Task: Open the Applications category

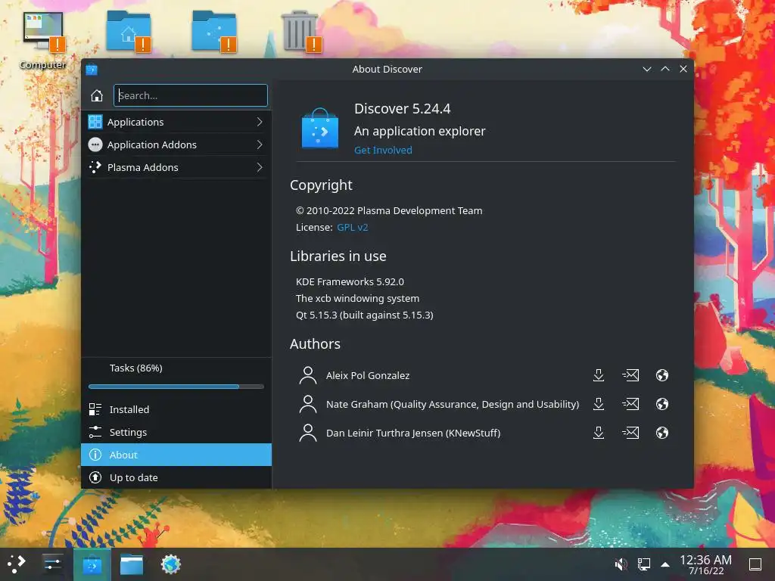Action: click(x=176, y=122)
